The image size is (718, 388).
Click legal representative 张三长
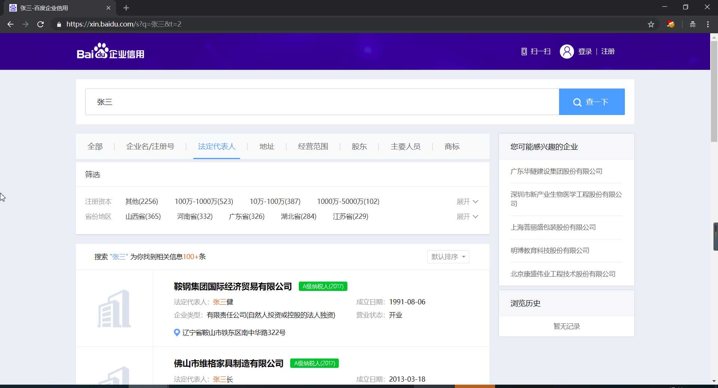[x=223, y=379]
